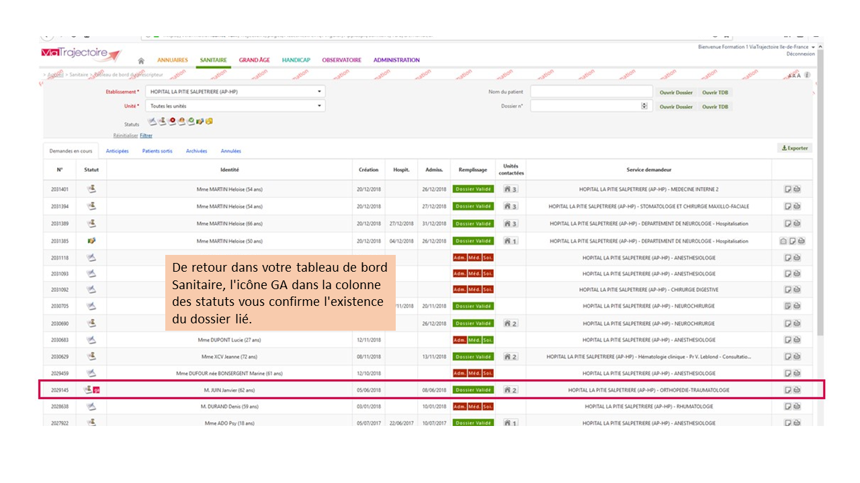Click the Exporter button
The width and height of the screenshot is (860, 483).
tap(794, 148)
